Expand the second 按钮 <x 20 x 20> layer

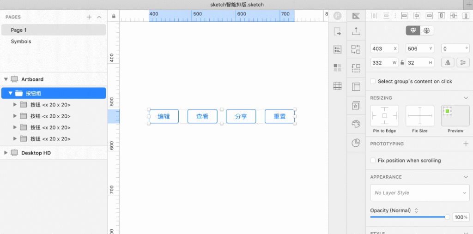(15, 116)
